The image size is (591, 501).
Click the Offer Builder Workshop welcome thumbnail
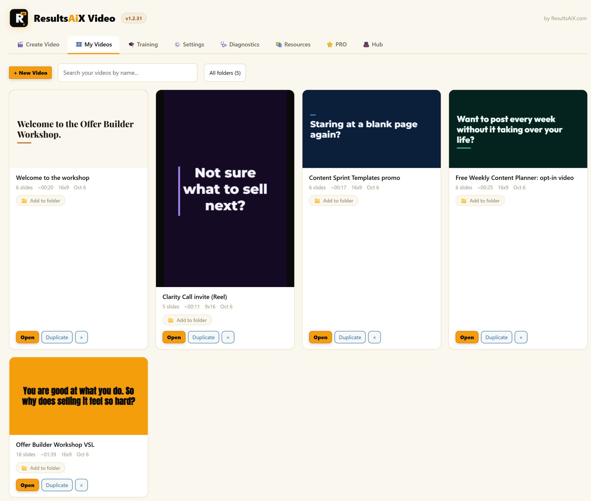click(x=79, y=129)
